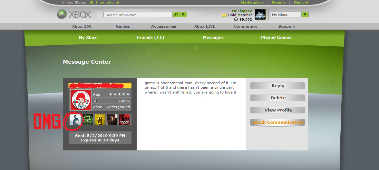Open the Xbox LIVE menu
Screen dimensions: 379x170
(x=205, y=26)
